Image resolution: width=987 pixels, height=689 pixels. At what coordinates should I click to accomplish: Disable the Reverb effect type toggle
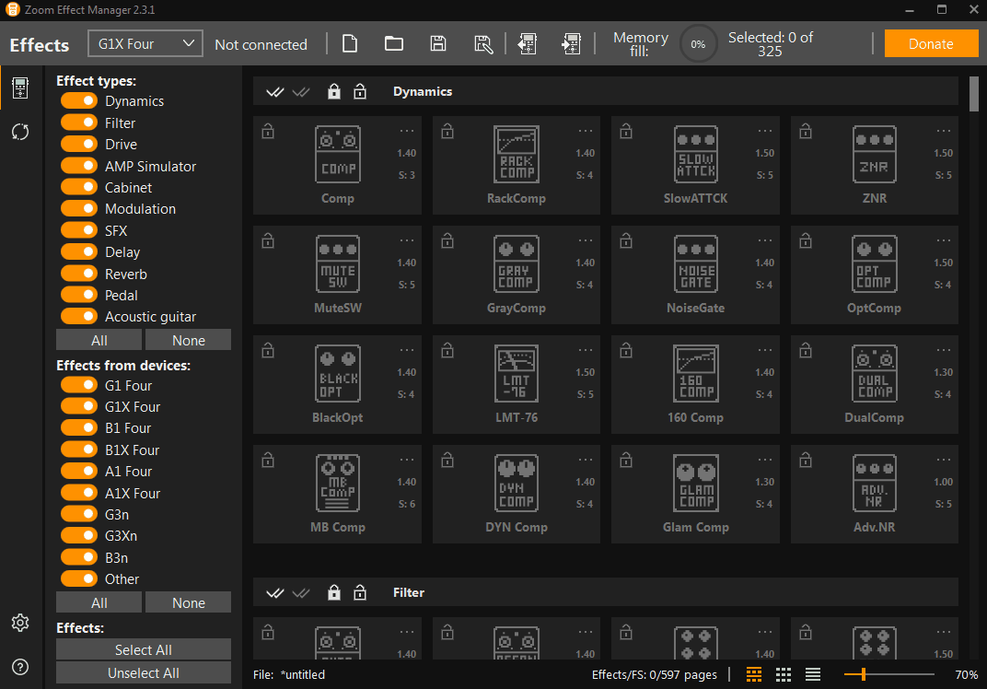pyautogui.click(x=79, y=274)
